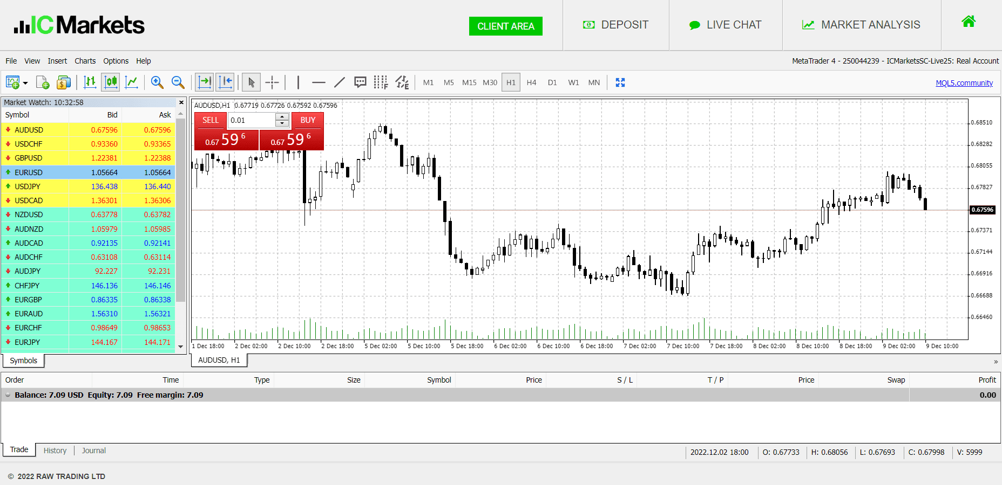The image size is (1002, 485).
Task: Select the Trade tab
Action: point(19,449)
